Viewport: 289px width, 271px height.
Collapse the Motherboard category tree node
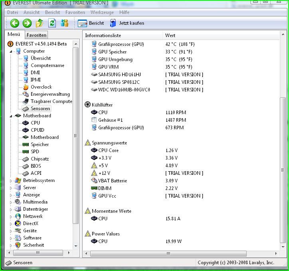(11, 116)
